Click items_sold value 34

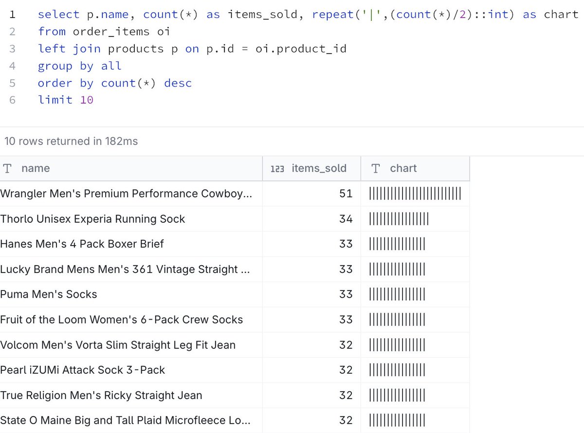click(346, 219)
